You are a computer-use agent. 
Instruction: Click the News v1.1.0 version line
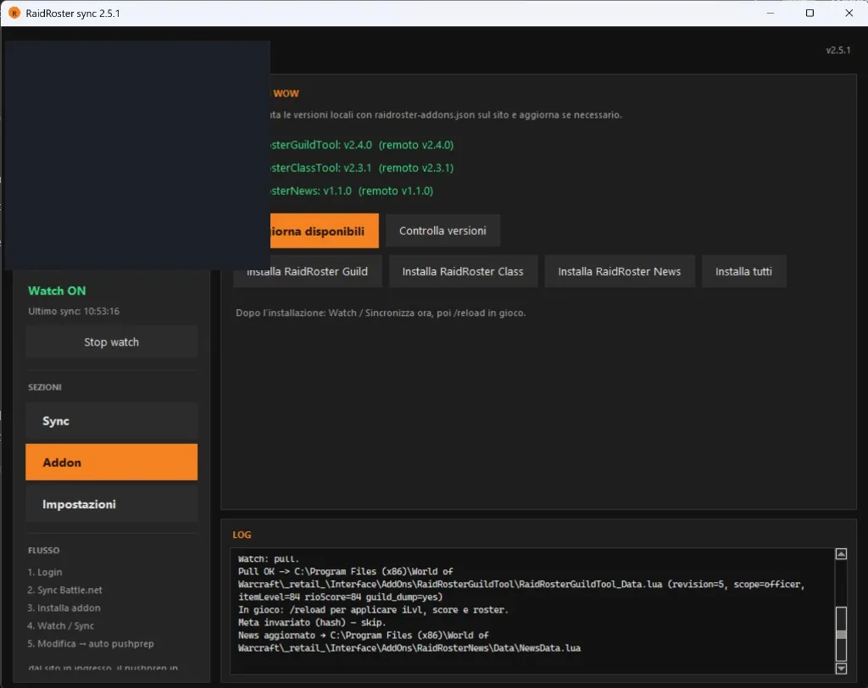(352, 191)
